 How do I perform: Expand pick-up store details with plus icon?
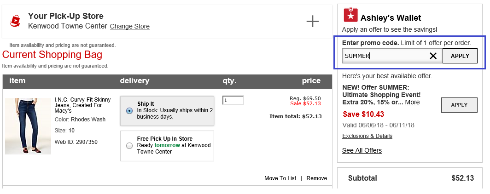click(x=312, y=21)
